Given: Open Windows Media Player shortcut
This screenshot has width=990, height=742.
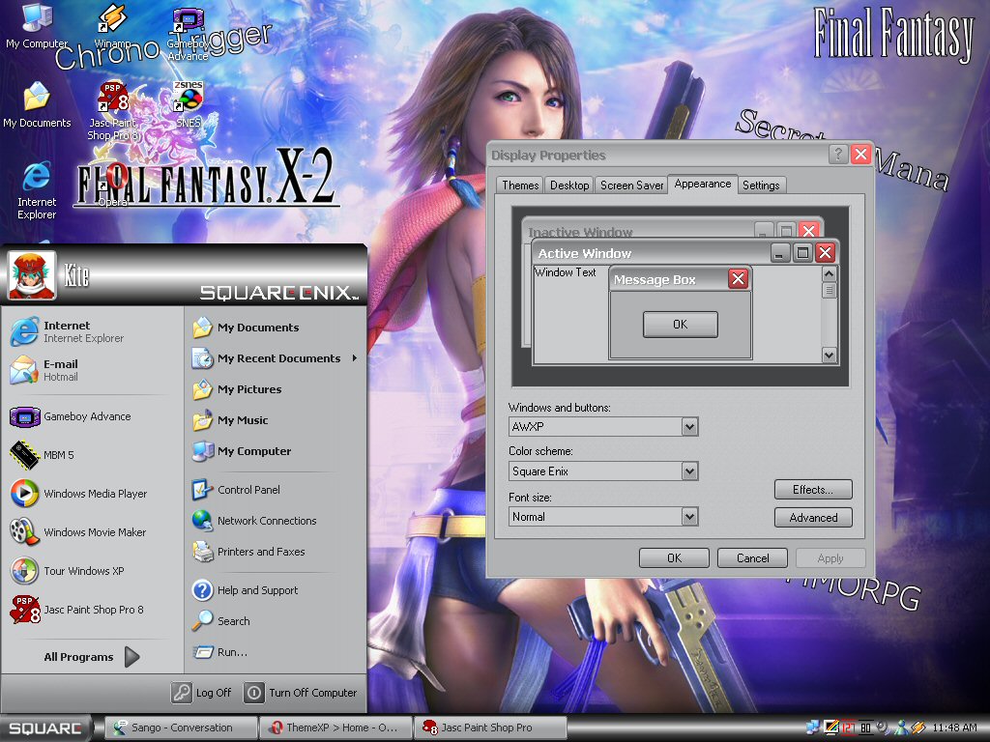Looking at the screenshot, I should click(94, 494).
